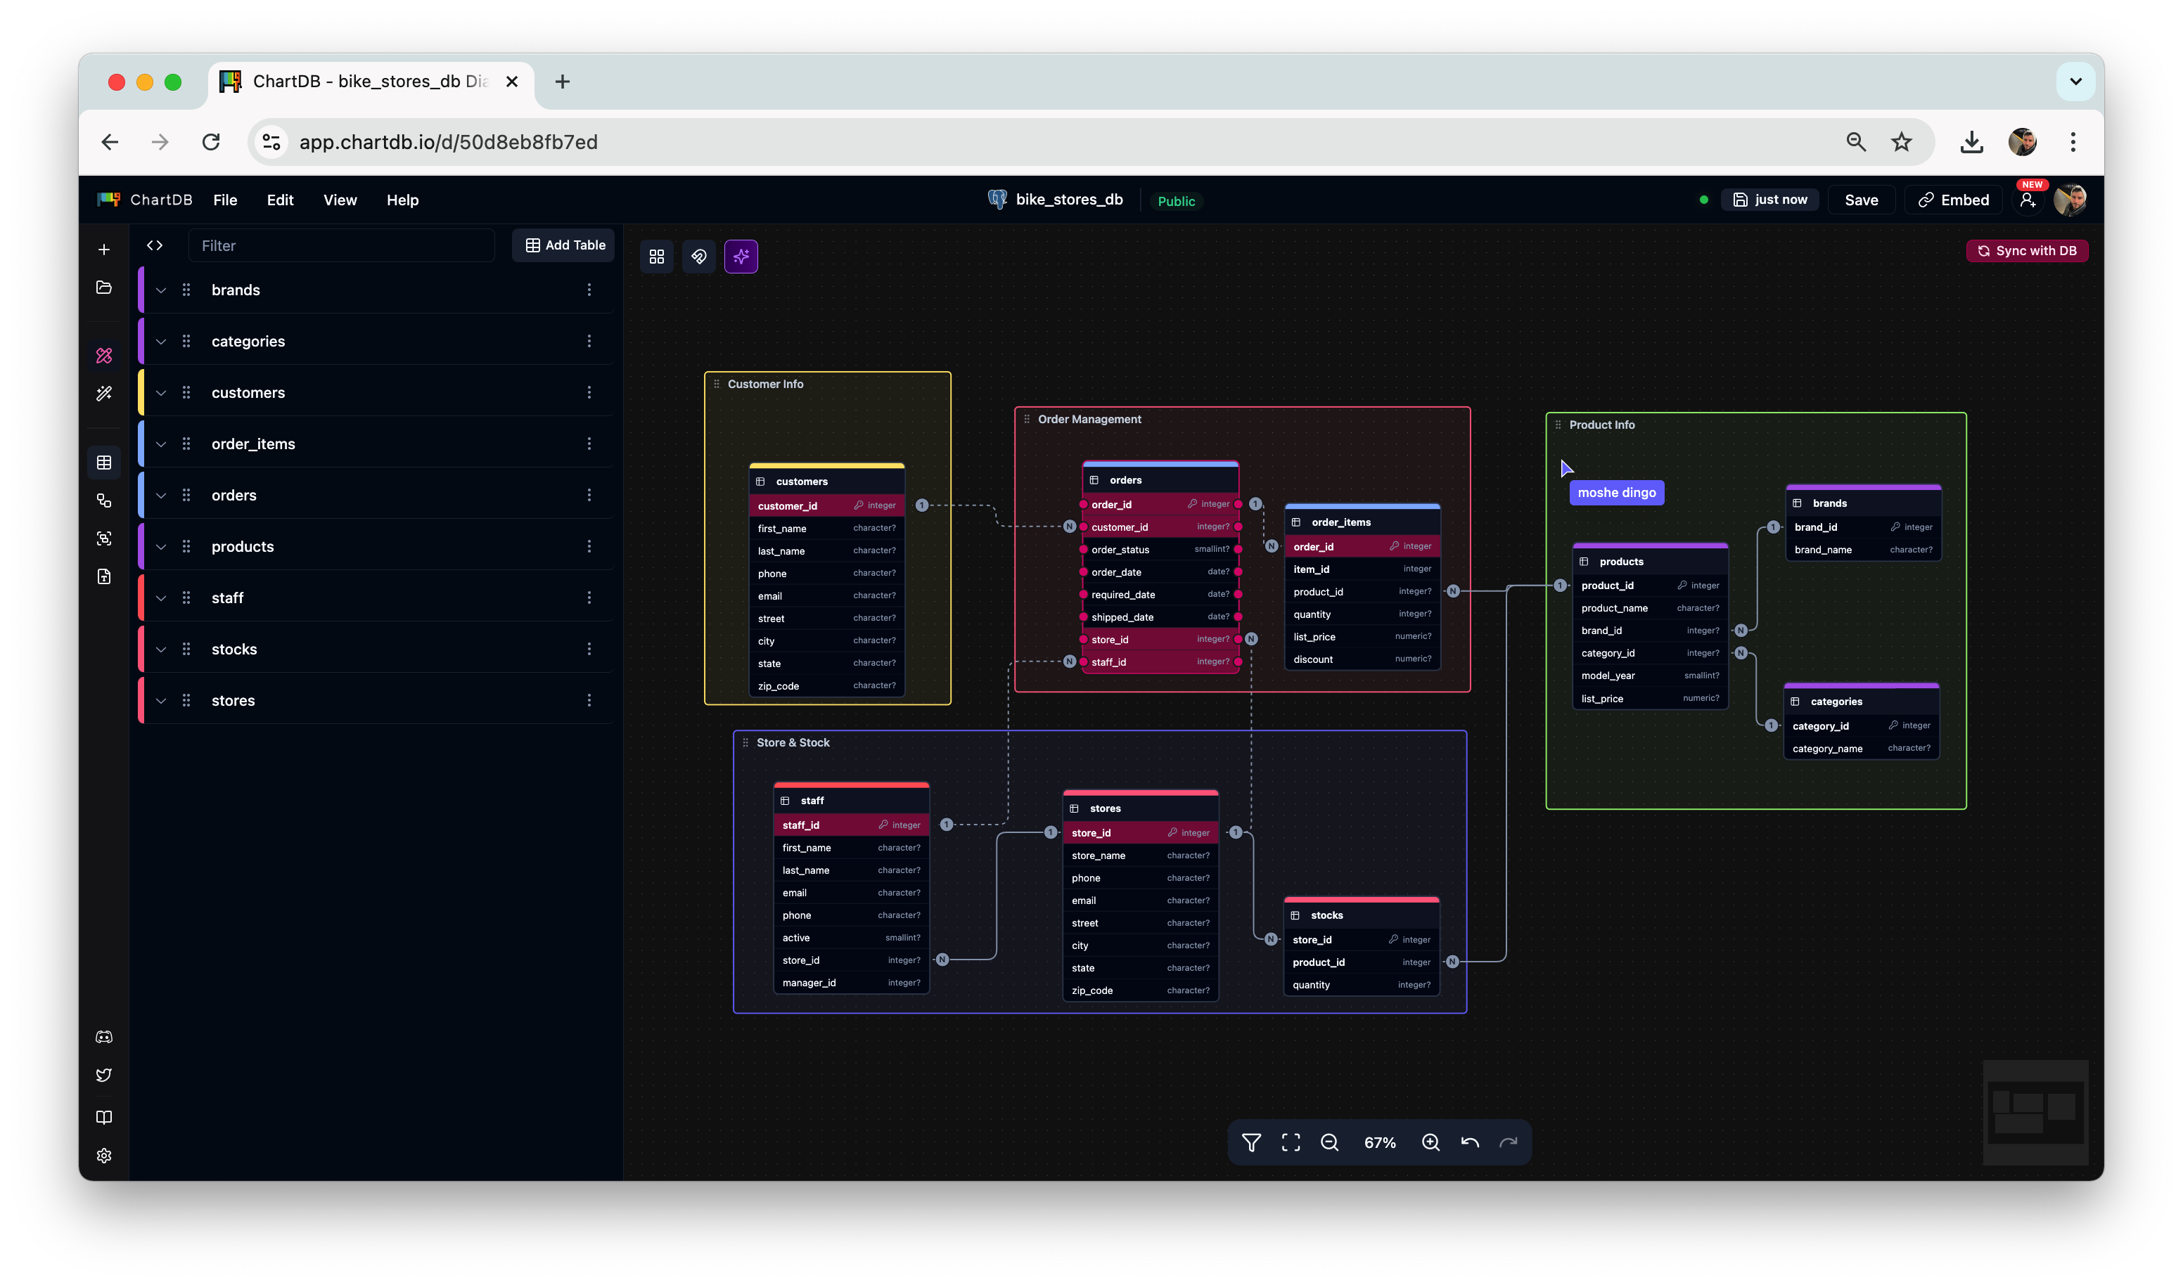Open the File menu
This screenshot has height=1285, width=2183.
pyautogui.click(x=225, y=200)
